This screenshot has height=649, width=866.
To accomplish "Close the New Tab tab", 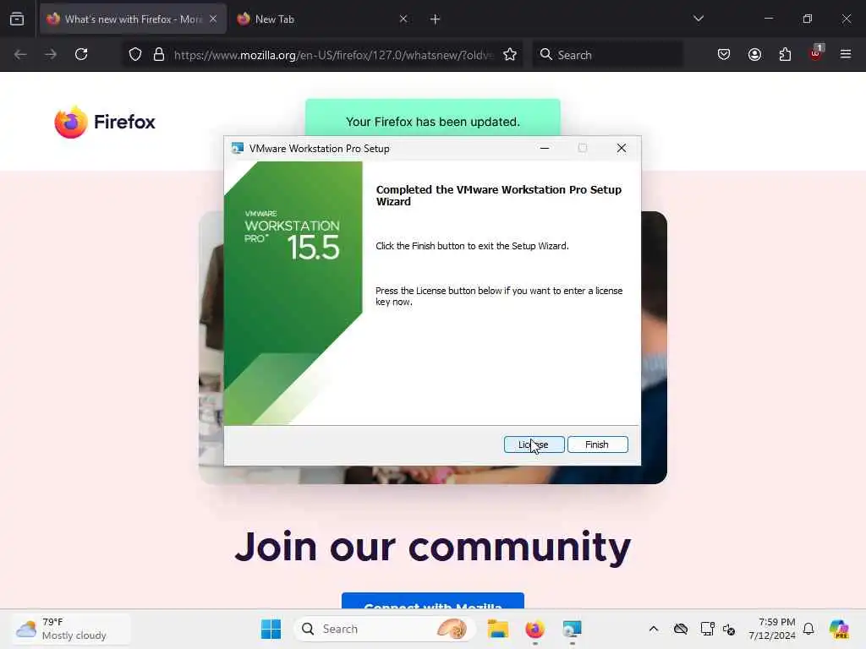I will 403,19.
